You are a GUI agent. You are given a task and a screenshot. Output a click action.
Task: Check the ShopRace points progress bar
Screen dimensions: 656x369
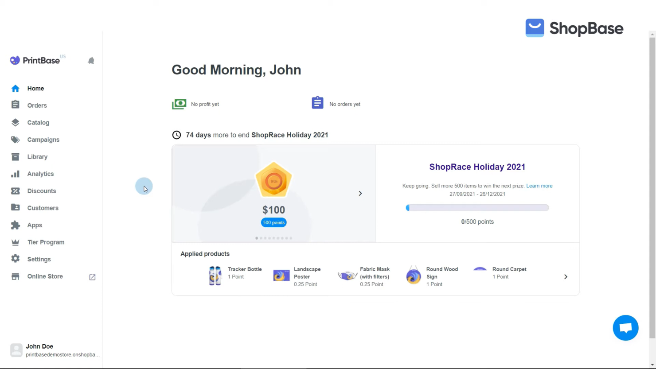[x=477, y=207]
